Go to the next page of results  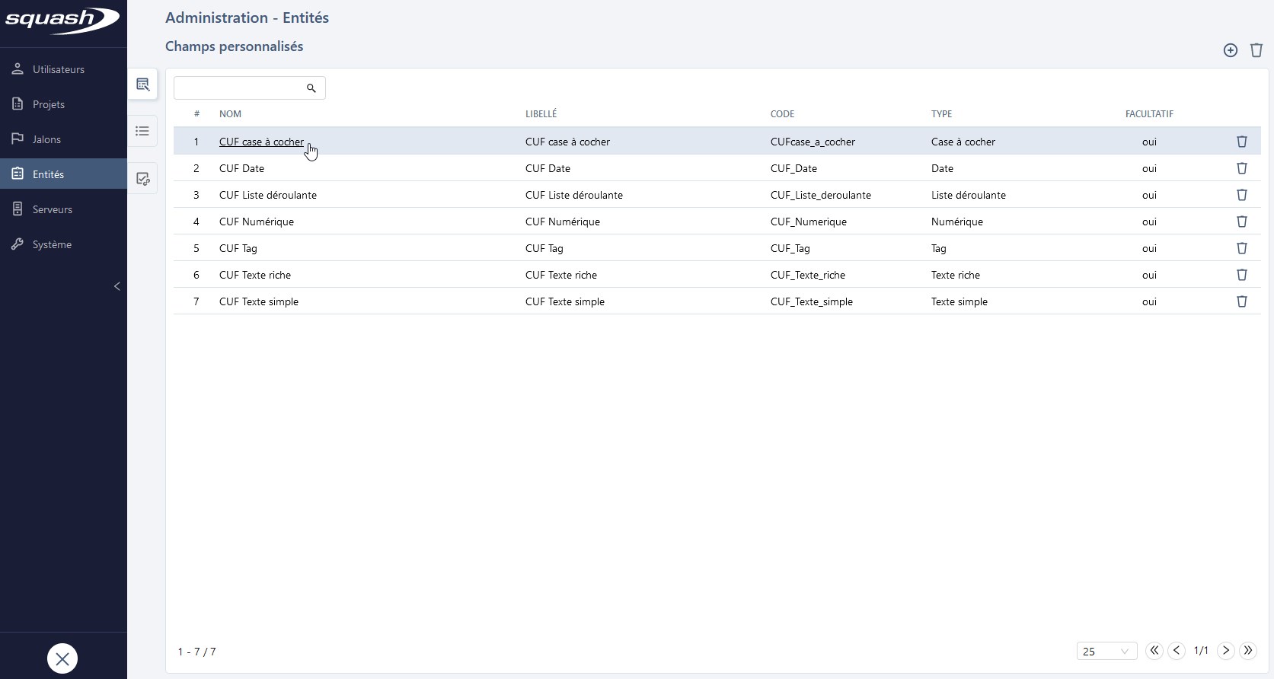[x=1225, y=650]
